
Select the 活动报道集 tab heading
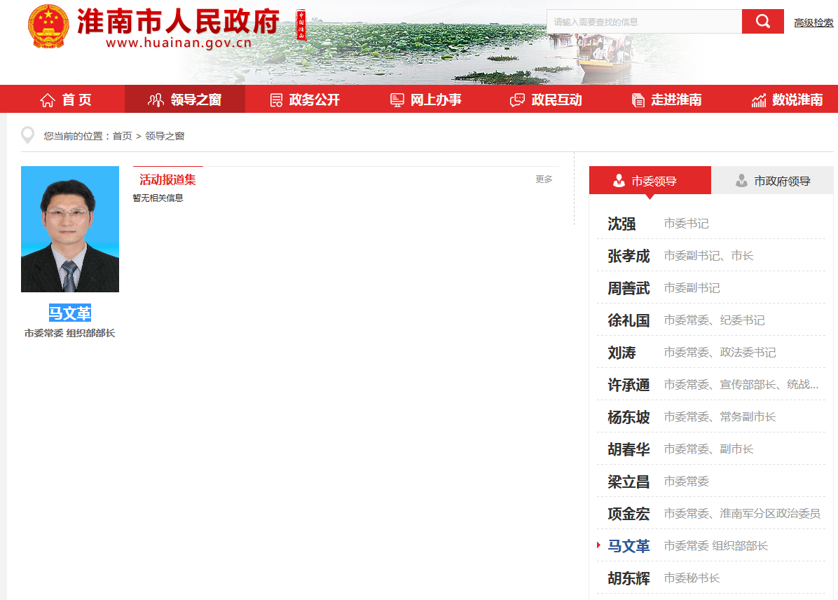pos(168,179)
